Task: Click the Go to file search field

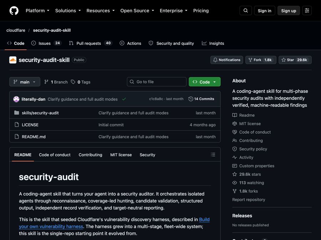Action: coord(157,82)
